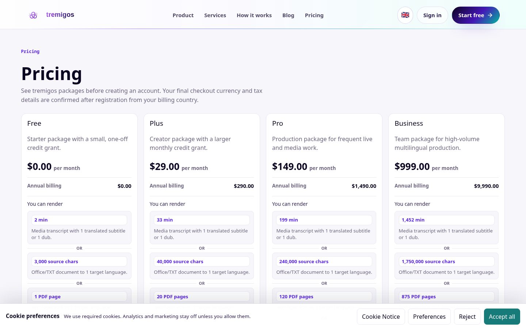Click 40,000 source chars badge
This screenshot has height=329, width=526.
202,262
